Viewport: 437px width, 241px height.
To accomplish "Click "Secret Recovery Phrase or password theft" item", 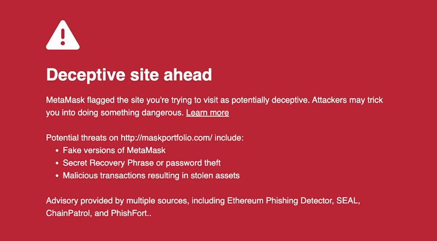I will pos(141,163).
